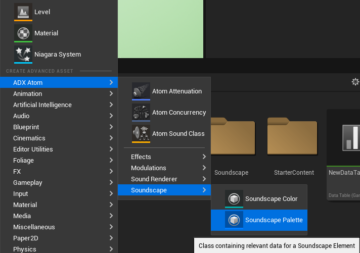Click the Atom Sound Class icon

[141, 134]
